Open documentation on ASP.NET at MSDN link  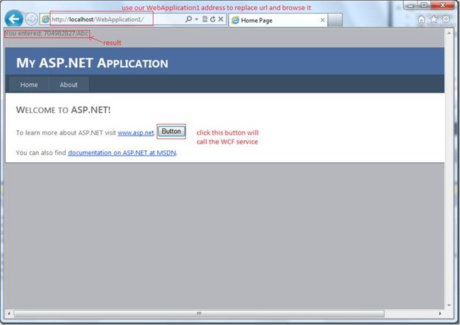pos(122,153)
